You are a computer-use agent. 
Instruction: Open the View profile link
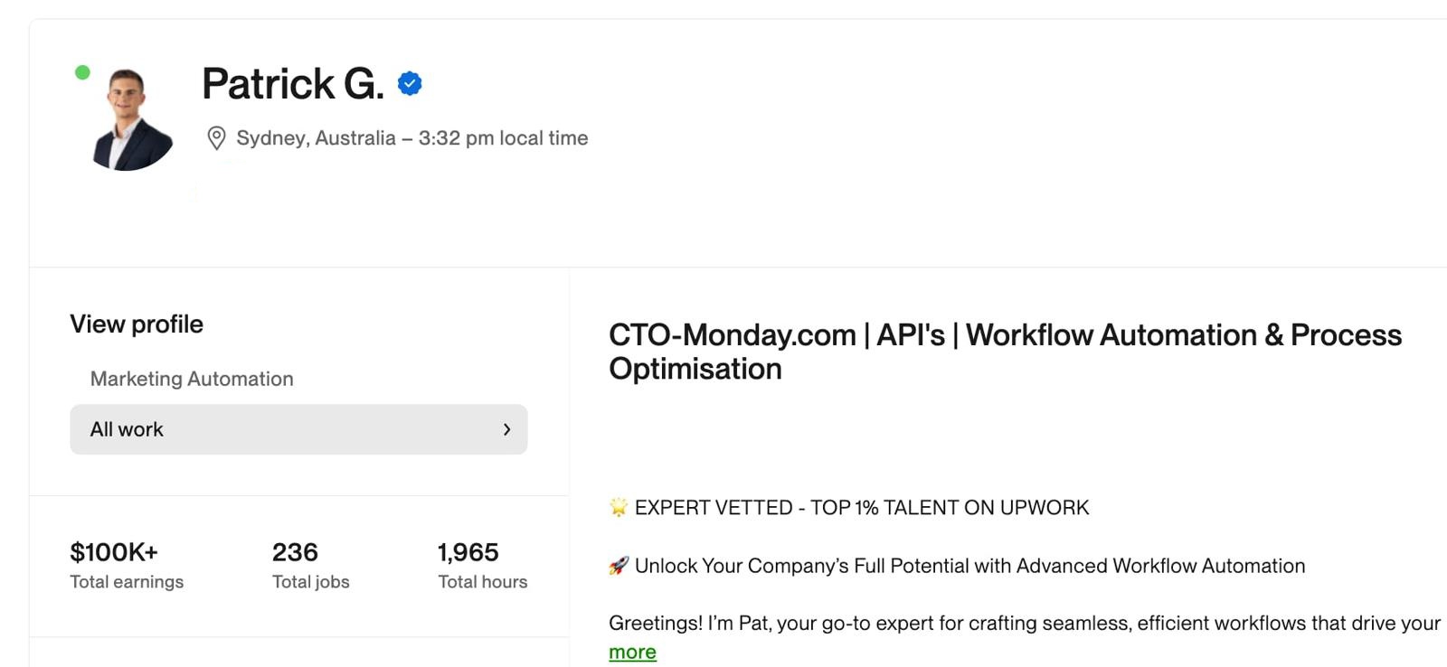pos(136,324)
